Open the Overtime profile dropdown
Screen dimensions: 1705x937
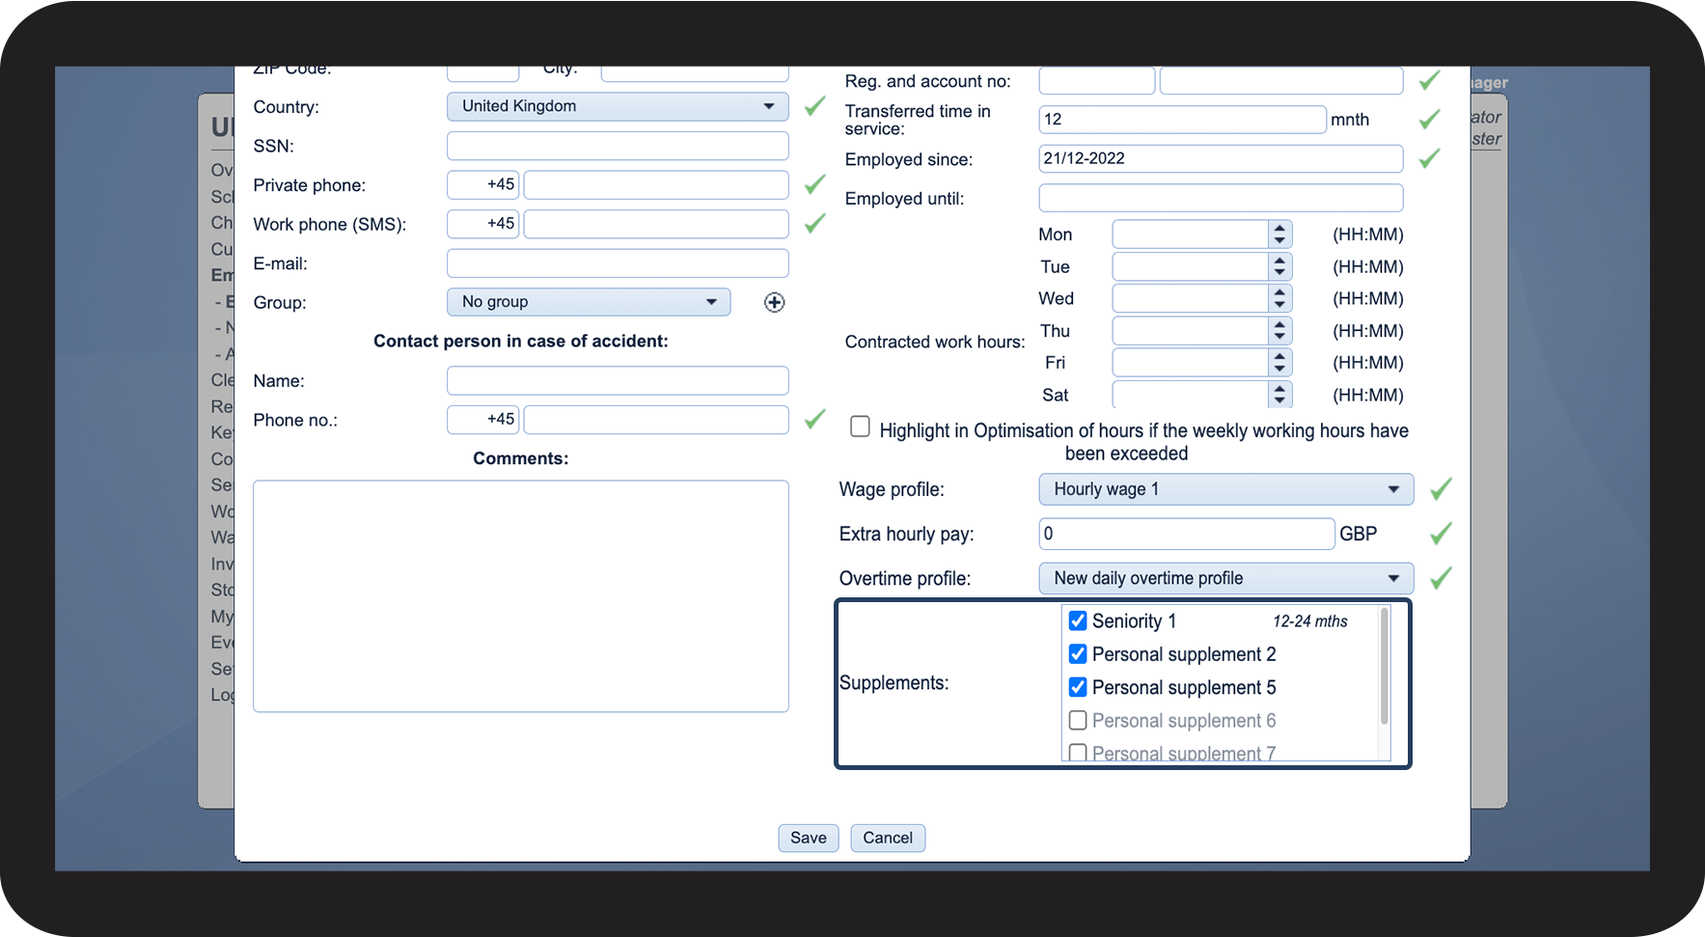(x=1226, y=578)
